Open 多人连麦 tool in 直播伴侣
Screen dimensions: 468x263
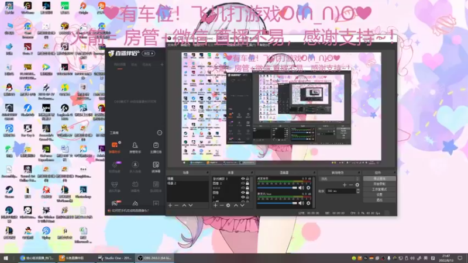coord(135,167)
